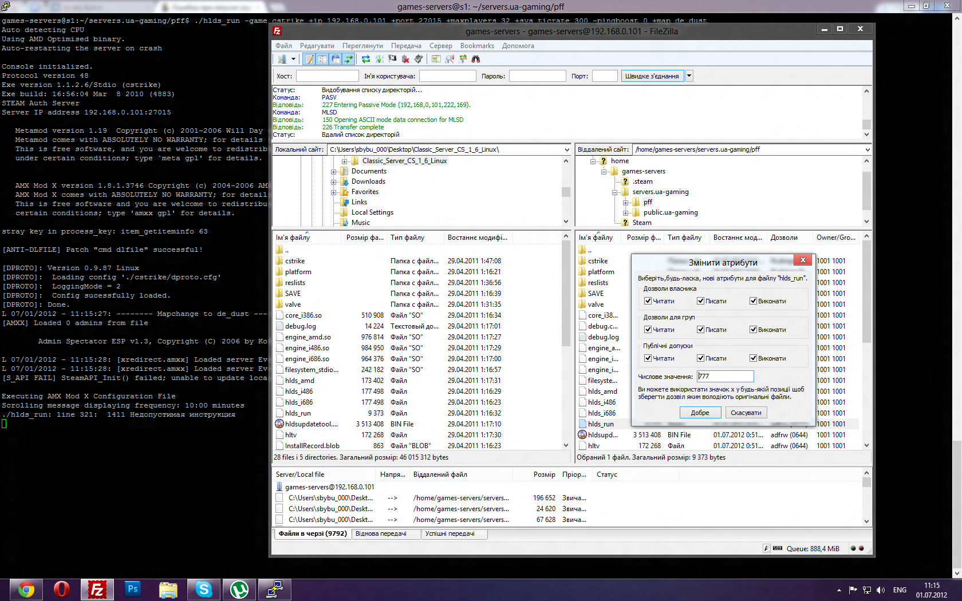The height and width of the screenshot is (601, 962).
Task: Toggle the synchronized browsing icon
Action: [463, 59]
